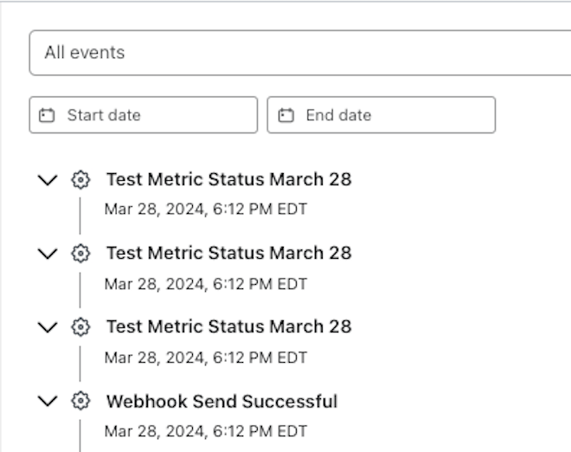Open the All events filter dropdown
The width and height of the screenshot is (571, 452).
tap(300, 53)
